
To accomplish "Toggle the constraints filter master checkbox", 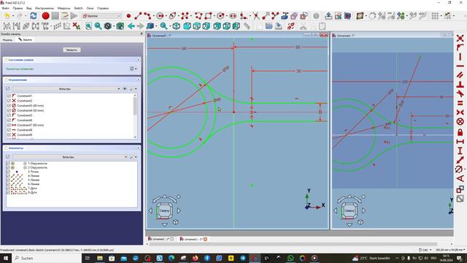I will coord(8,88).
